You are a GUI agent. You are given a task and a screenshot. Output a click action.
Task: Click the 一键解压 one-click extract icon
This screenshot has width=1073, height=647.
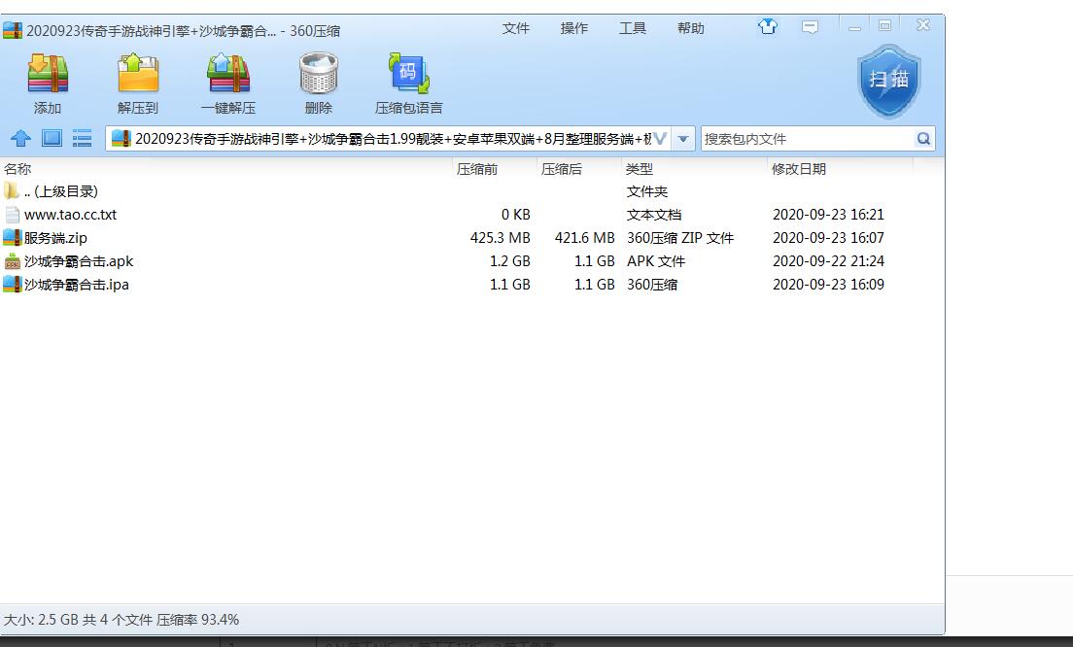(x=228, y=76)
